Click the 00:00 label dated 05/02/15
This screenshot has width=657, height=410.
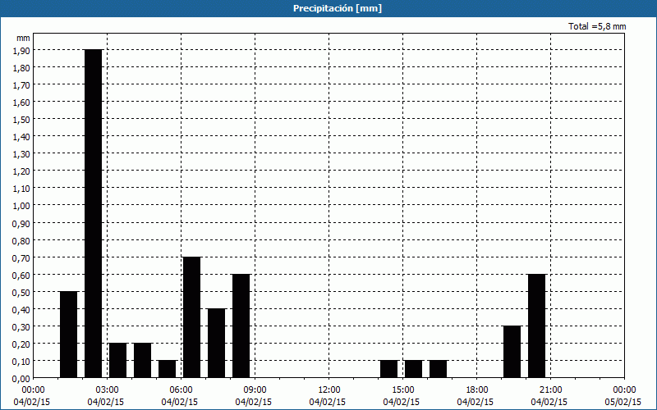tap(624, 390)
